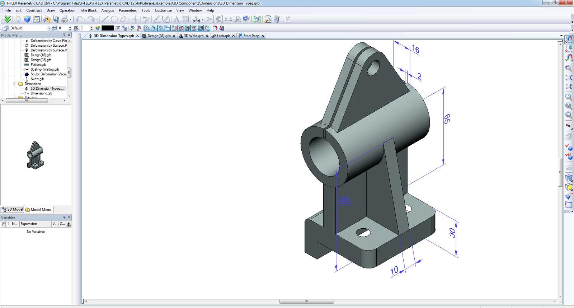This screenshot has height=308, width=574.
Task: Create a new document with blank page icon
Action: (x=18, y=19)
